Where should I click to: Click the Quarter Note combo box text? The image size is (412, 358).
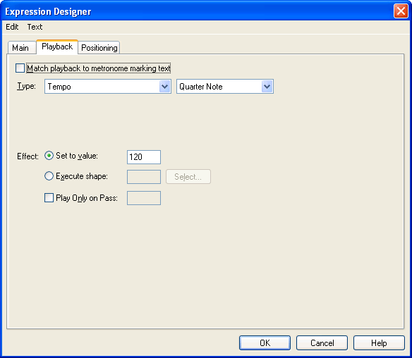(201, 87)
